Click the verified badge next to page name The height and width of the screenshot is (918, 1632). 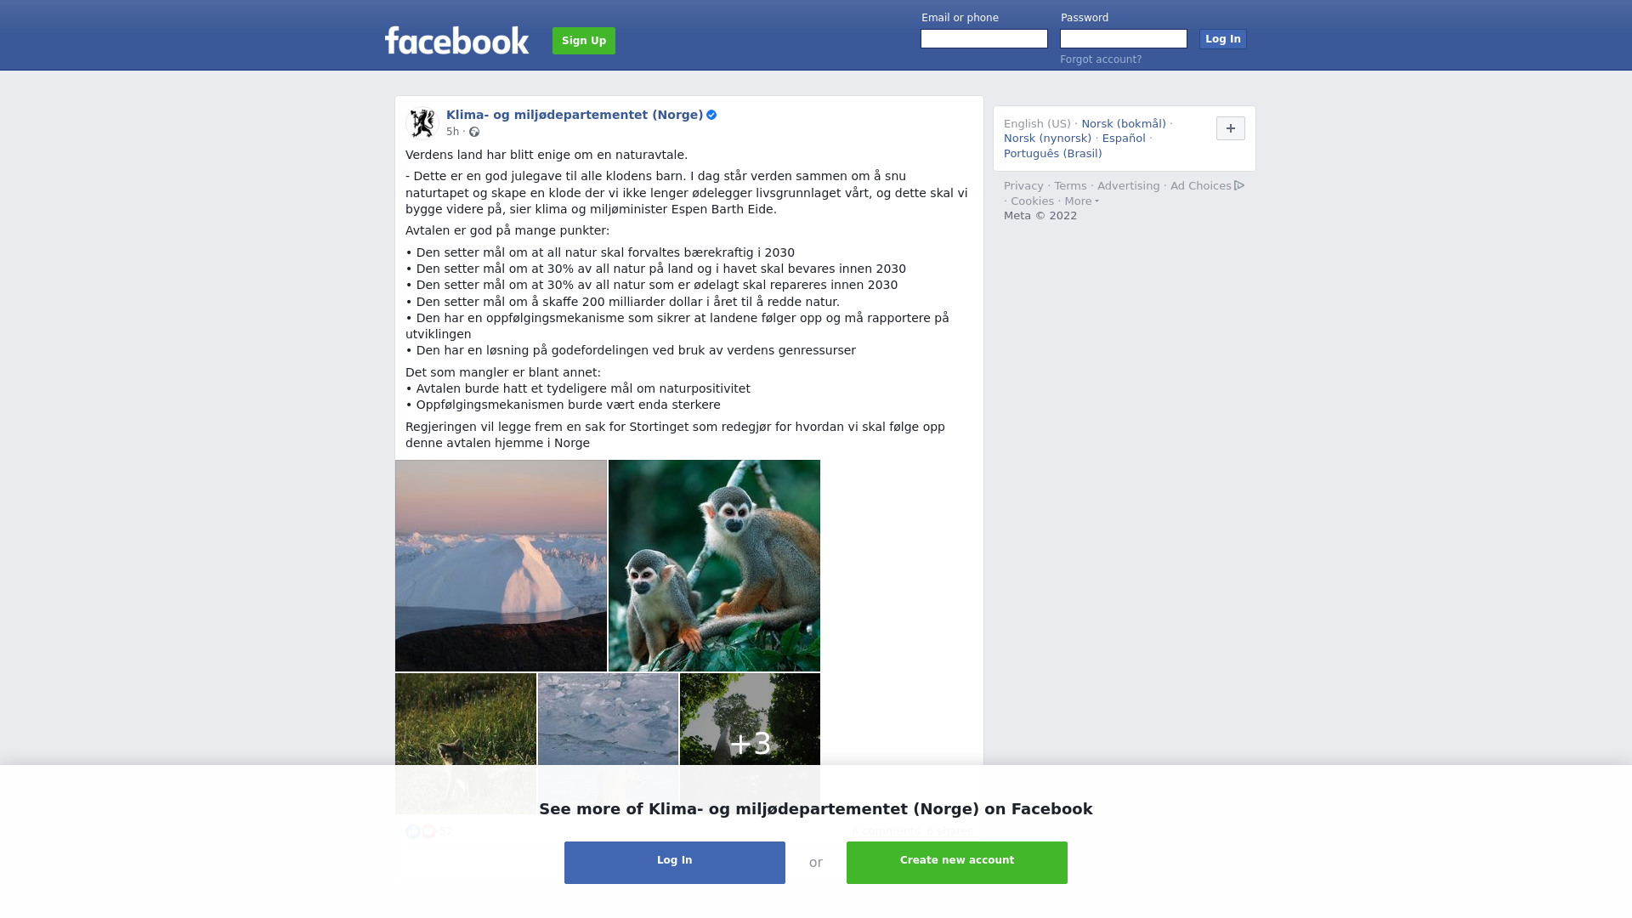[x=711, y=115]
